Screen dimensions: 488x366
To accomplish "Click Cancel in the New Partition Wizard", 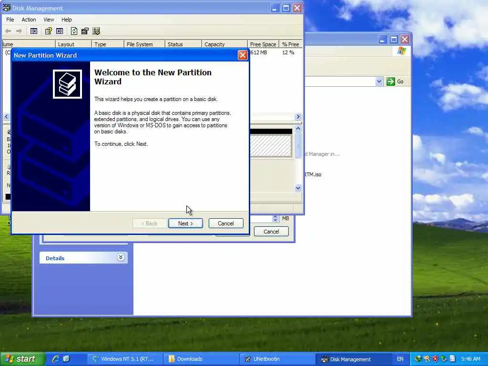I will pos(225,224).
